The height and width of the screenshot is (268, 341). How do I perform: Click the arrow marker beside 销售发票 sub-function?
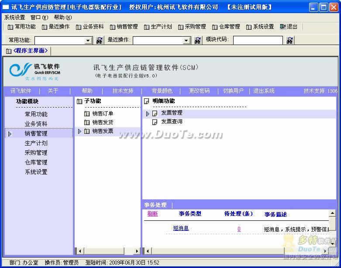tap(79, 131)
